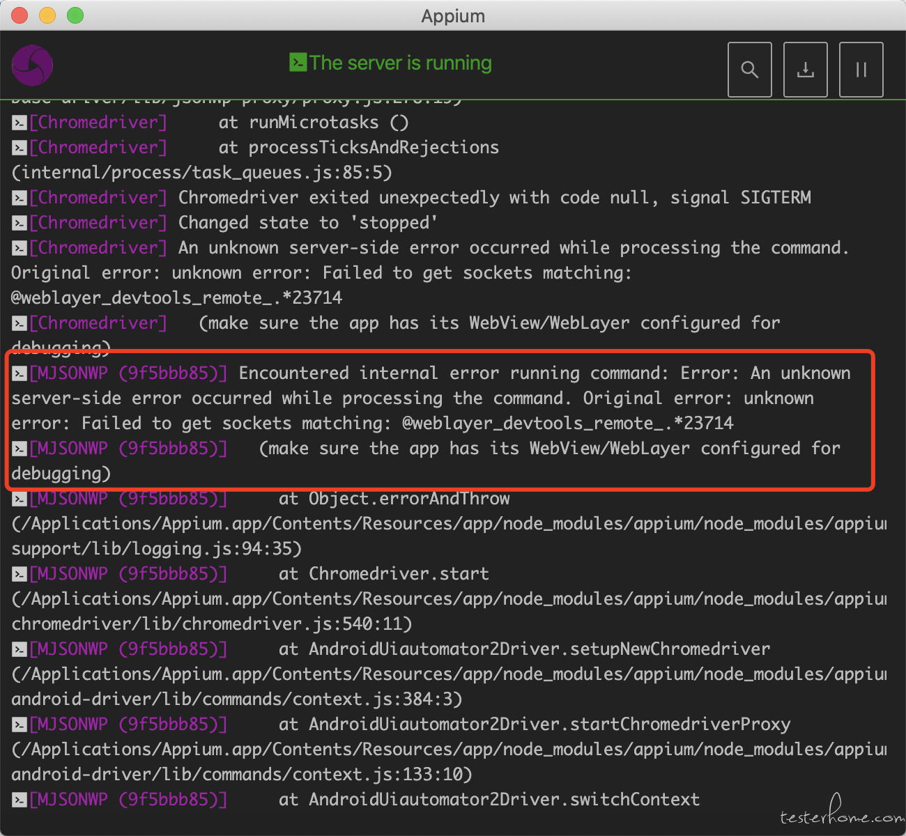Click 'AndroidUiautomator2Driver.switchContext' text
The height and width of the screenshot is (836, 906).
pos(505,800)
